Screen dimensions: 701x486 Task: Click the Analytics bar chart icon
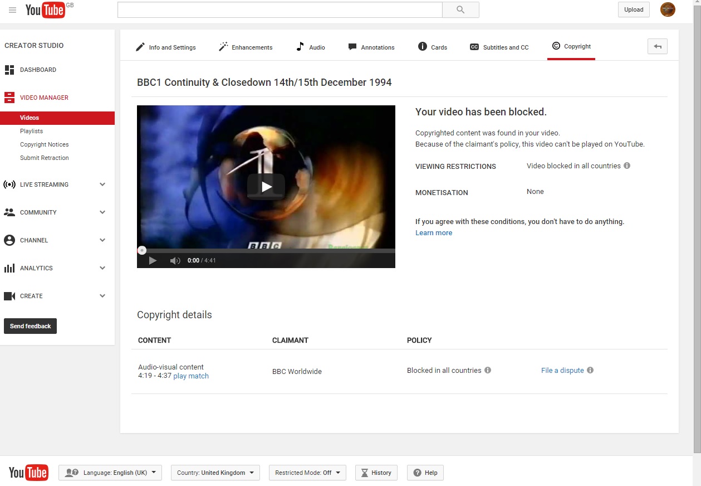(x=9, y=268)
